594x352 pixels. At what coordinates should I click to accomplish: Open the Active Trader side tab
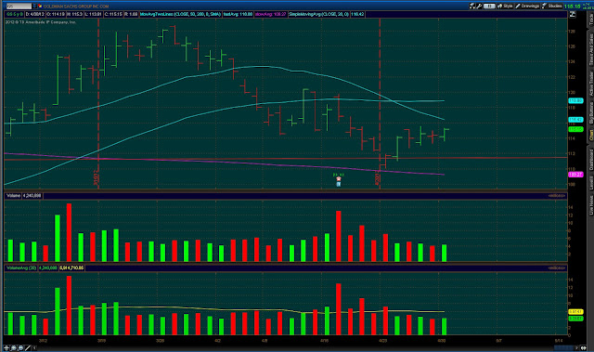pyautogui.click(x=590, y=85)
